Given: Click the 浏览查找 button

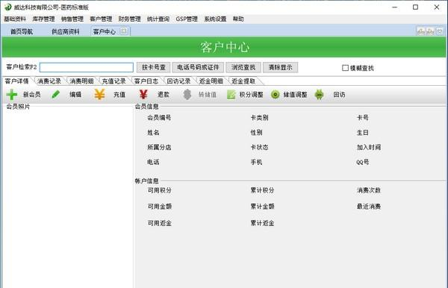Looking at the screenshot, I should tap(243, 67).
